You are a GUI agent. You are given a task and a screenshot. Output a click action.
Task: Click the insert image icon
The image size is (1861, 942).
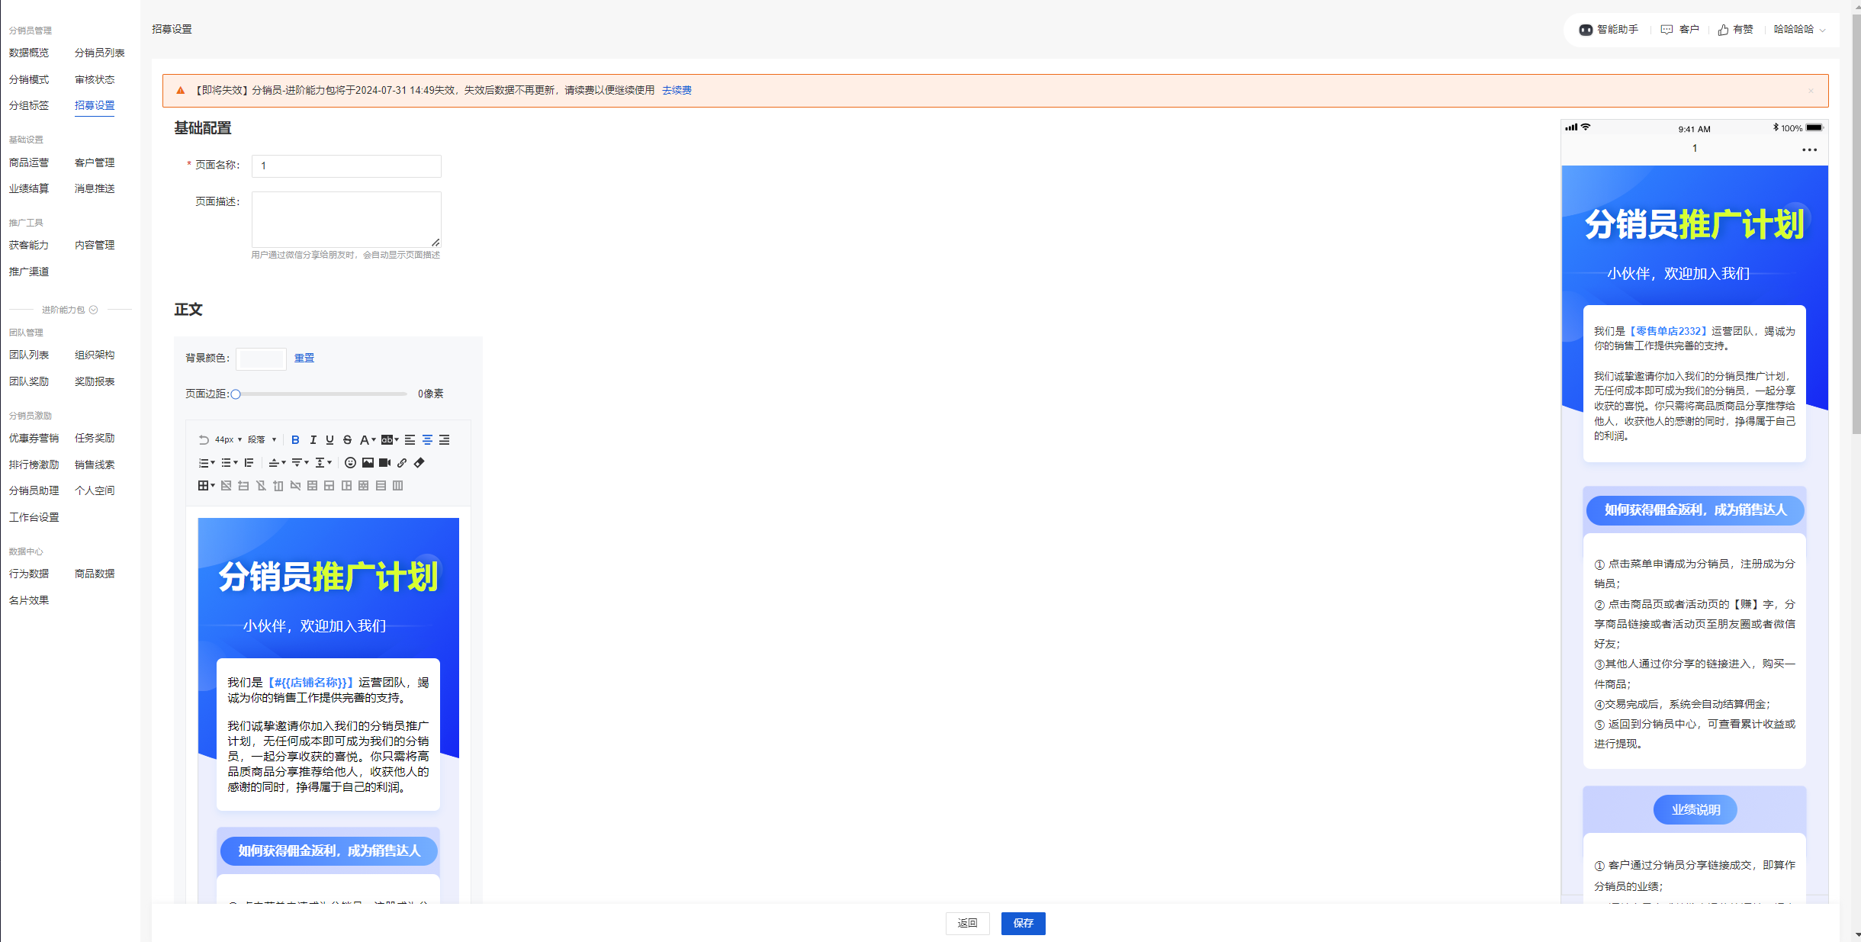click(x=368, y=463)
